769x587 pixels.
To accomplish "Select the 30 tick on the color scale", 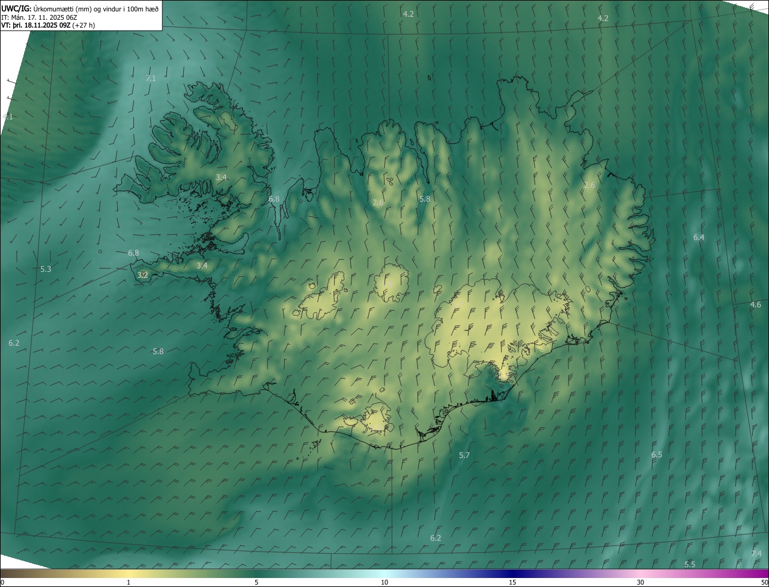I will pyautogui.click(x=640, y=583).
